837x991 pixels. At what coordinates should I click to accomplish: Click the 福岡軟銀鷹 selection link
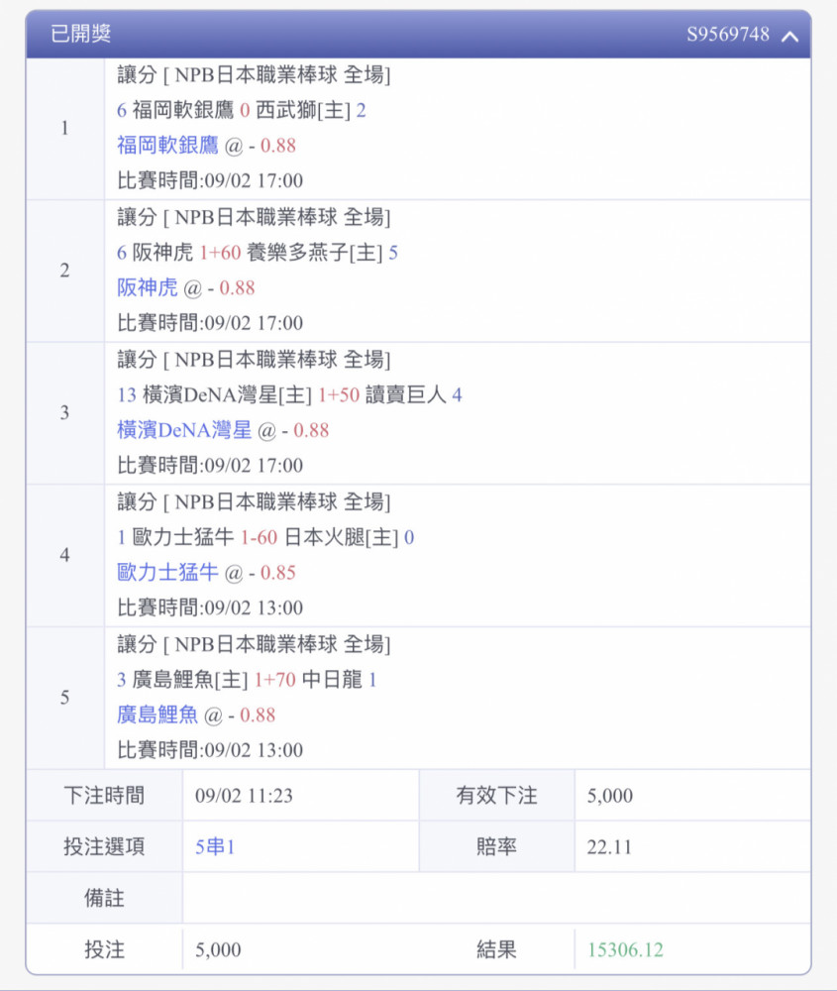tap(167, 146)
